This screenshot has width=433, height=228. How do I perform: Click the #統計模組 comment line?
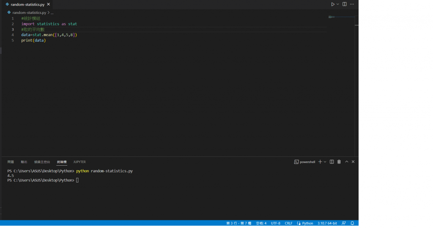point(30,19)
